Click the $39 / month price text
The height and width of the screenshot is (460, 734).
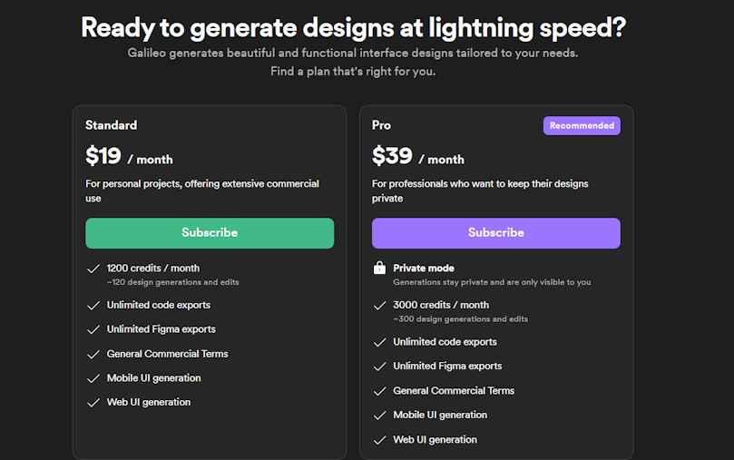point(417,156)
